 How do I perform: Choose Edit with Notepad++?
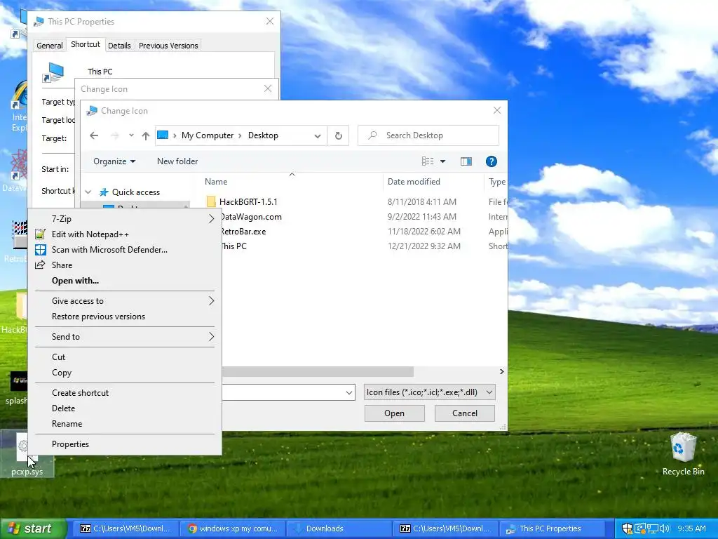(x=125, y=234)
